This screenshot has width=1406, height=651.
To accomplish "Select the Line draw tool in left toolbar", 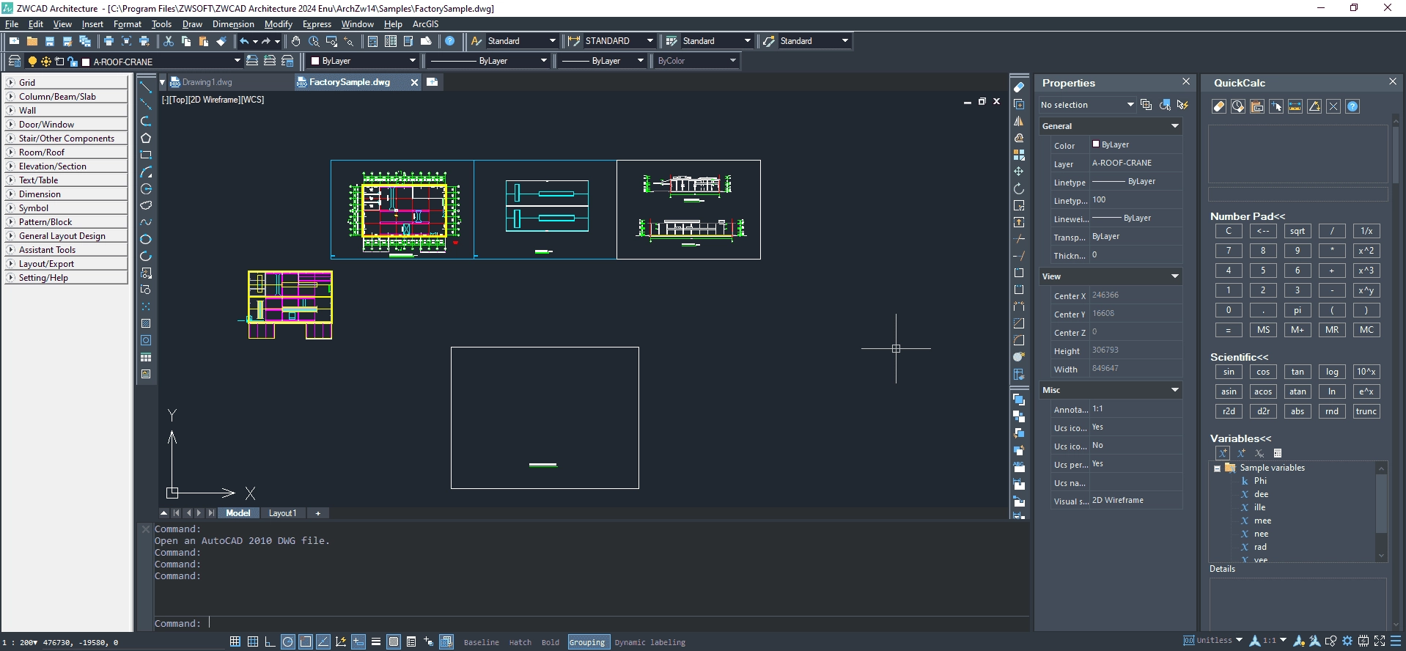I will 146,87.
